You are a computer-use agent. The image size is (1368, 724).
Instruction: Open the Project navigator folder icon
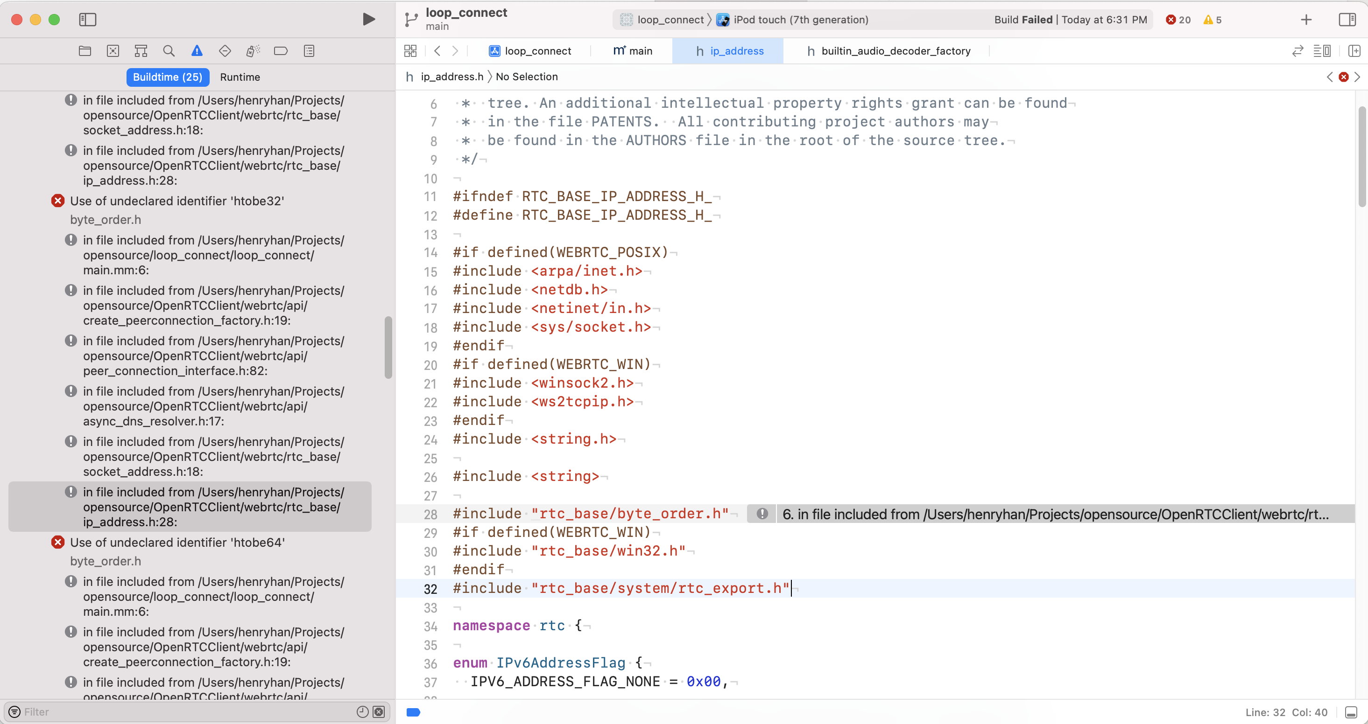click(x=85, y=51)
